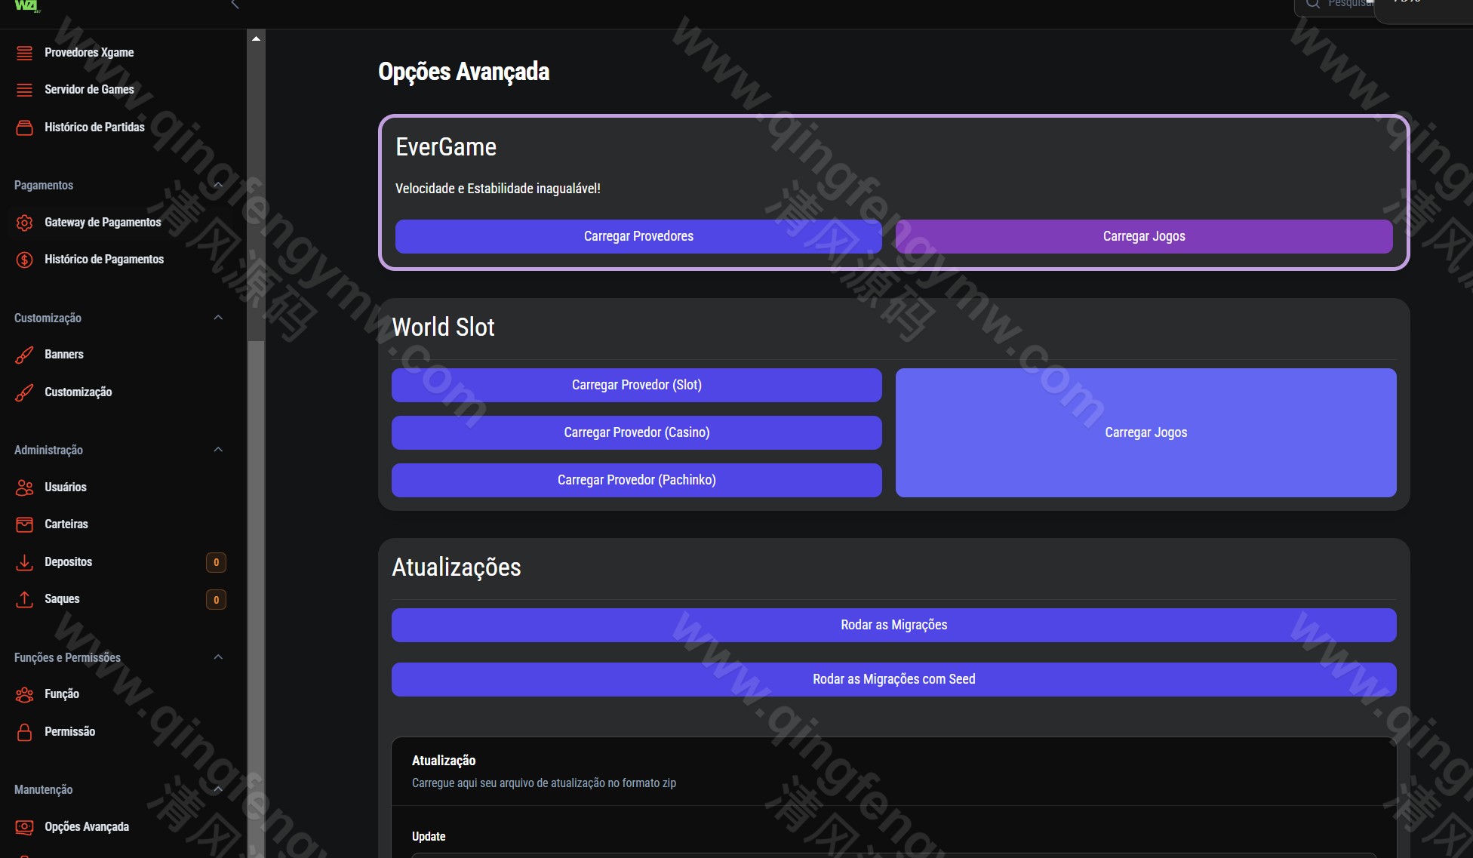
Task: Click the Função group icon
Action: coord(24,694)
